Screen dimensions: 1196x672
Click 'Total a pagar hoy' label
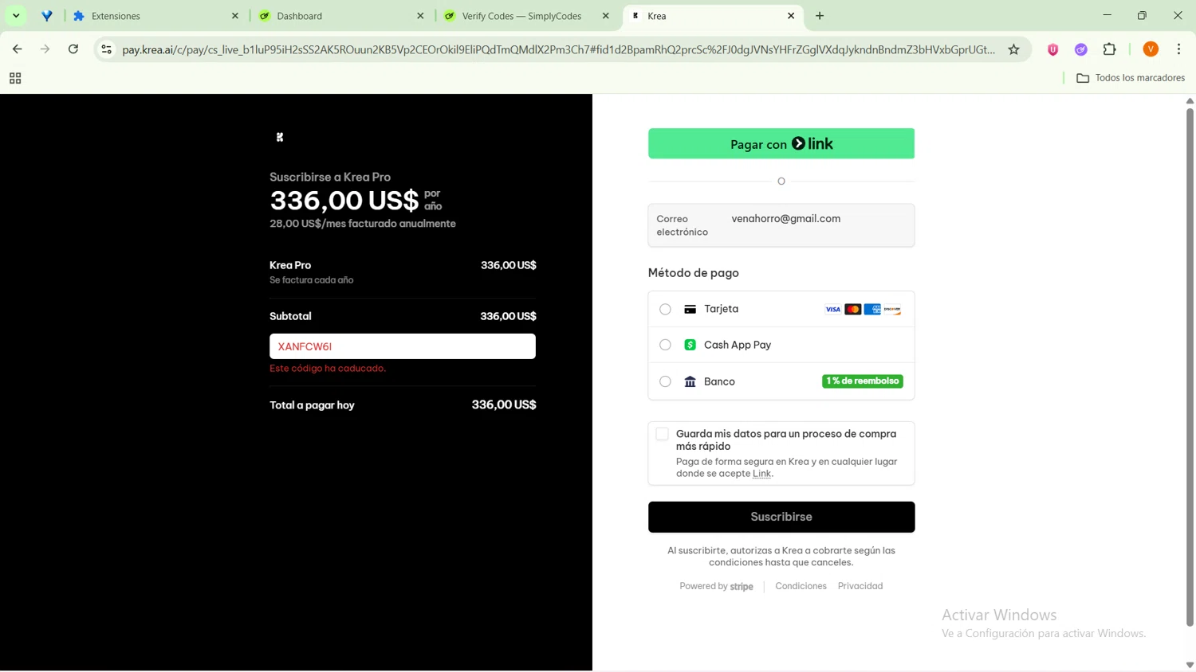pos(312,405)
